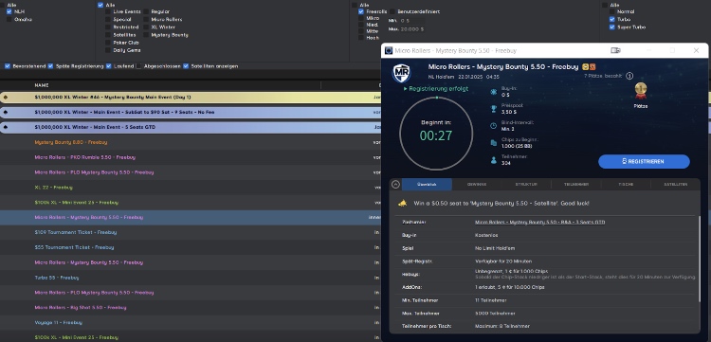Toggle the Omaha game checkbox
711x342 pixels.
click(9, 20)
